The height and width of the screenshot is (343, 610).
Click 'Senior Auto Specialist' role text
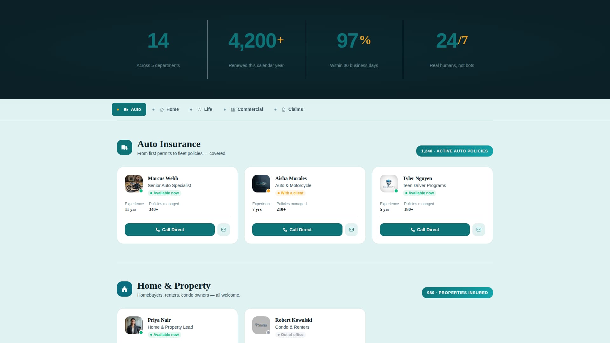point(169,185)
